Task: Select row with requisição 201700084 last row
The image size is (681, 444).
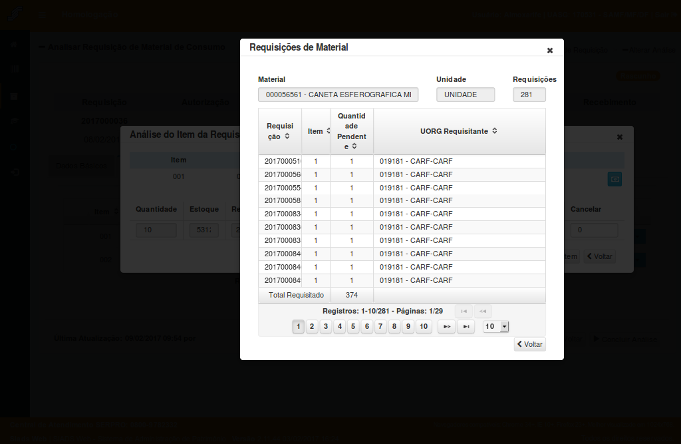Action: tap(402, 280)
